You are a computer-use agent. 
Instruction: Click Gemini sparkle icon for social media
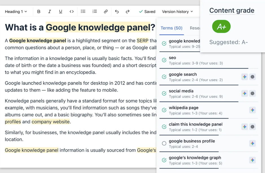click(244, 93)
